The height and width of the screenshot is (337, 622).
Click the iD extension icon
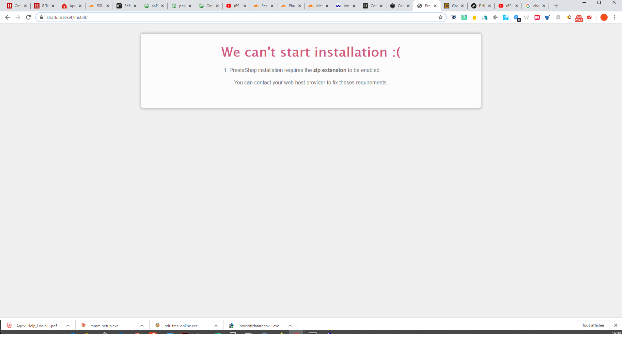(x=454, y=17)
